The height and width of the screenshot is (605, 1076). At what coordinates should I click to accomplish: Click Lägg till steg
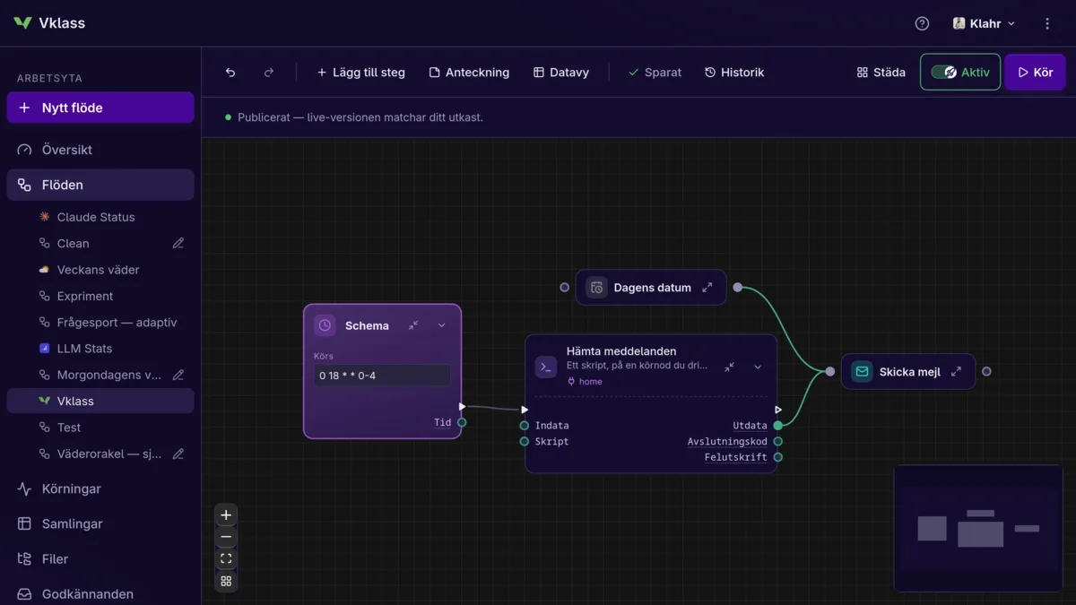point(360,73)
